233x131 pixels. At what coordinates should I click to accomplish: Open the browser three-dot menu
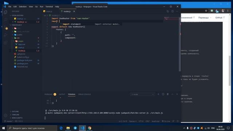(x=228, y=11)
